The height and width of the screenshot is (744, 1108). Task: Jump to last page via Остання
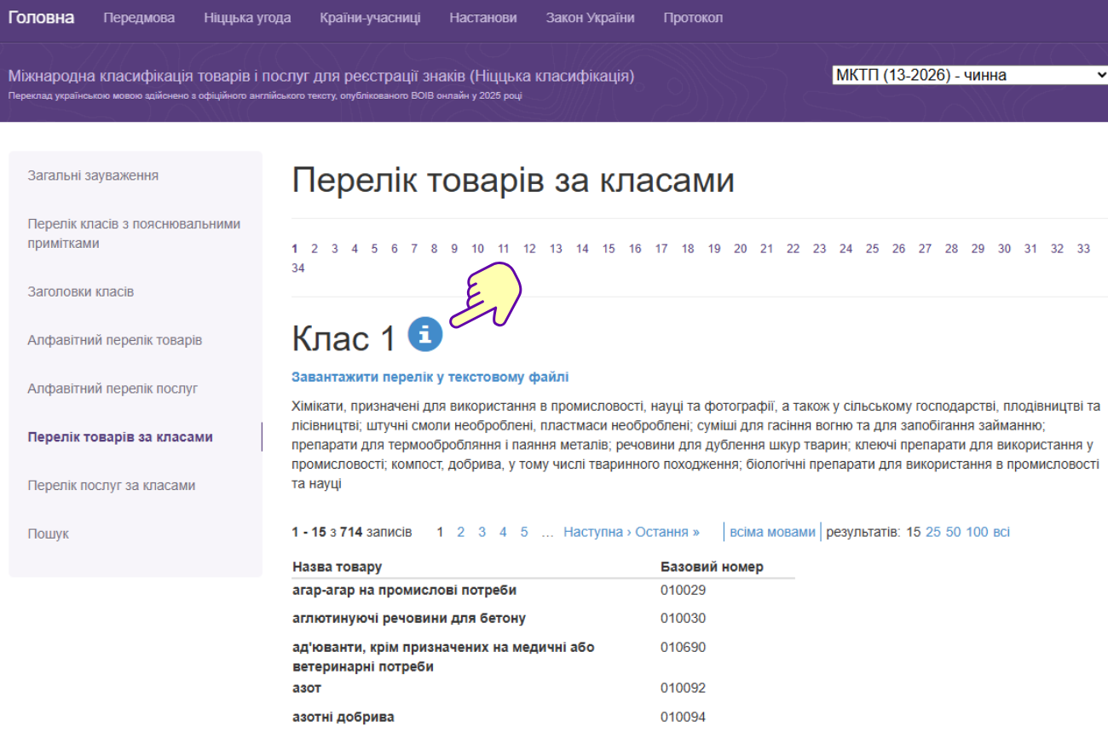pos(667,532)
